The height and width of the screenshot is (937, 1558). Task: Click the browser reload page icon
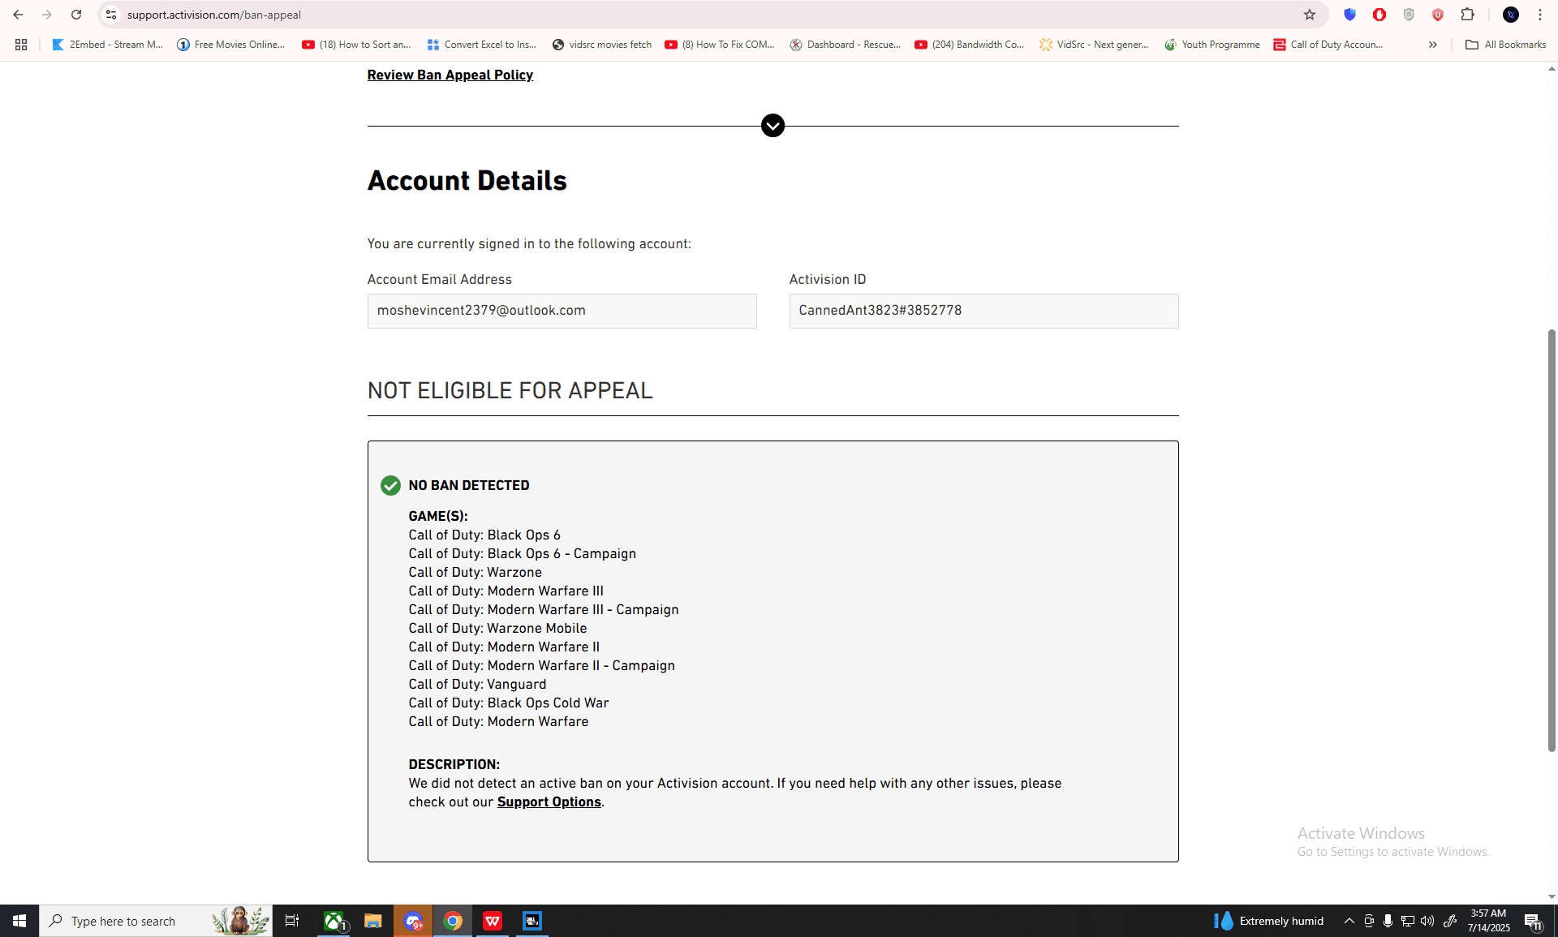tap(76, 15)
